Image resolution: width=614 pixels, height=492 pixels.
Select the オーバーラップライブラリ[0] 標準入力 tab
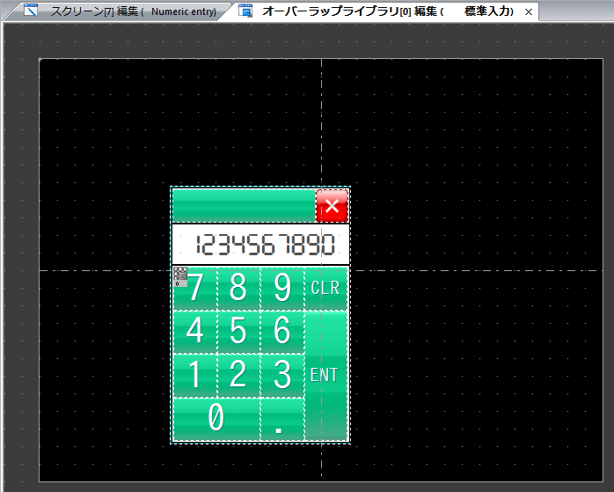tap(387, 11)
